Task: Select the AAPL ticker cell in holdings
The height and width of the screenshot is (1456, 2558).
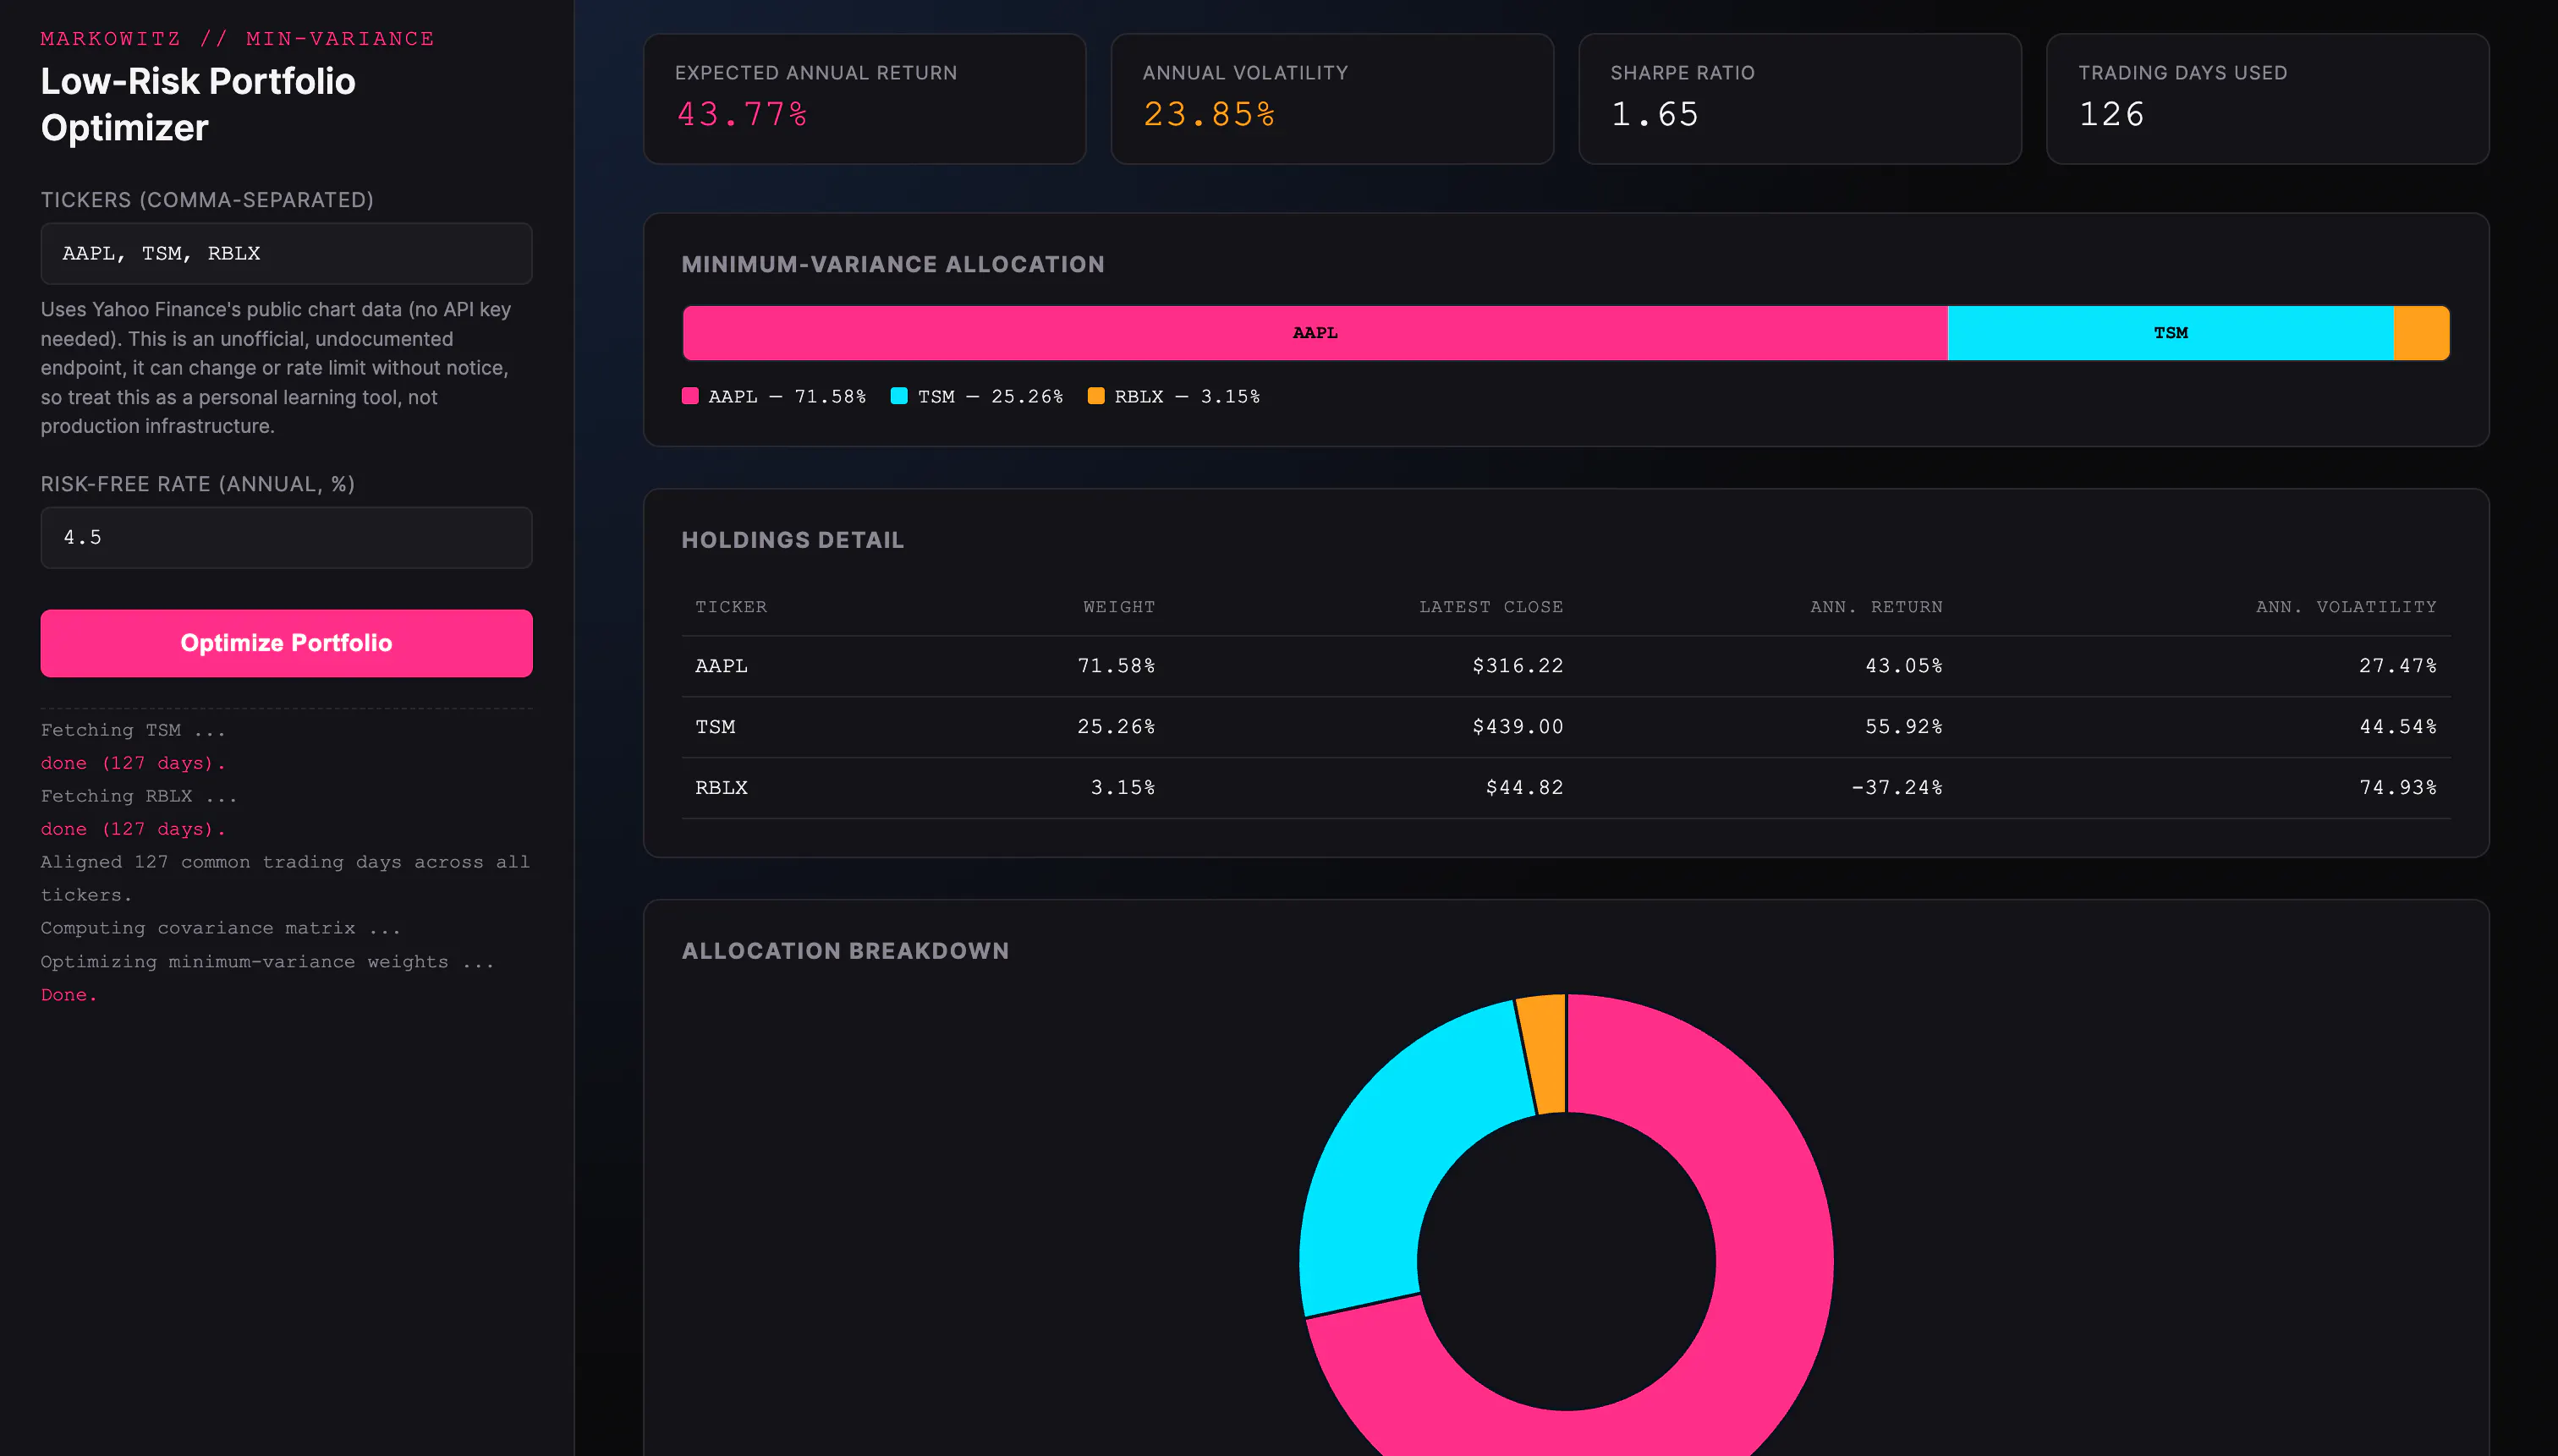Action: tap(722, 666)
